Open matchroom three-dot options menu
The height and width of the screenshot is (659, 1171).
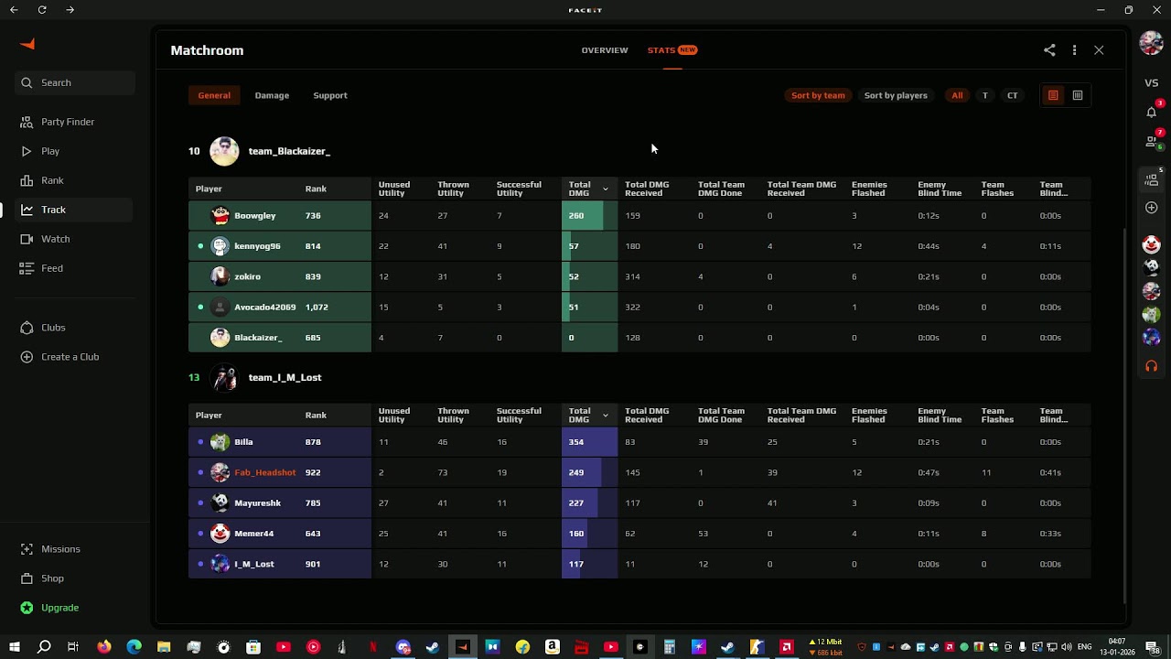coord(1074,50)
